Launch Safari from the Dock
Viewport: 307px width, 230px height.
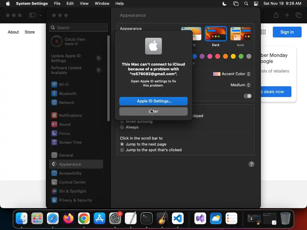click(53, 218)
